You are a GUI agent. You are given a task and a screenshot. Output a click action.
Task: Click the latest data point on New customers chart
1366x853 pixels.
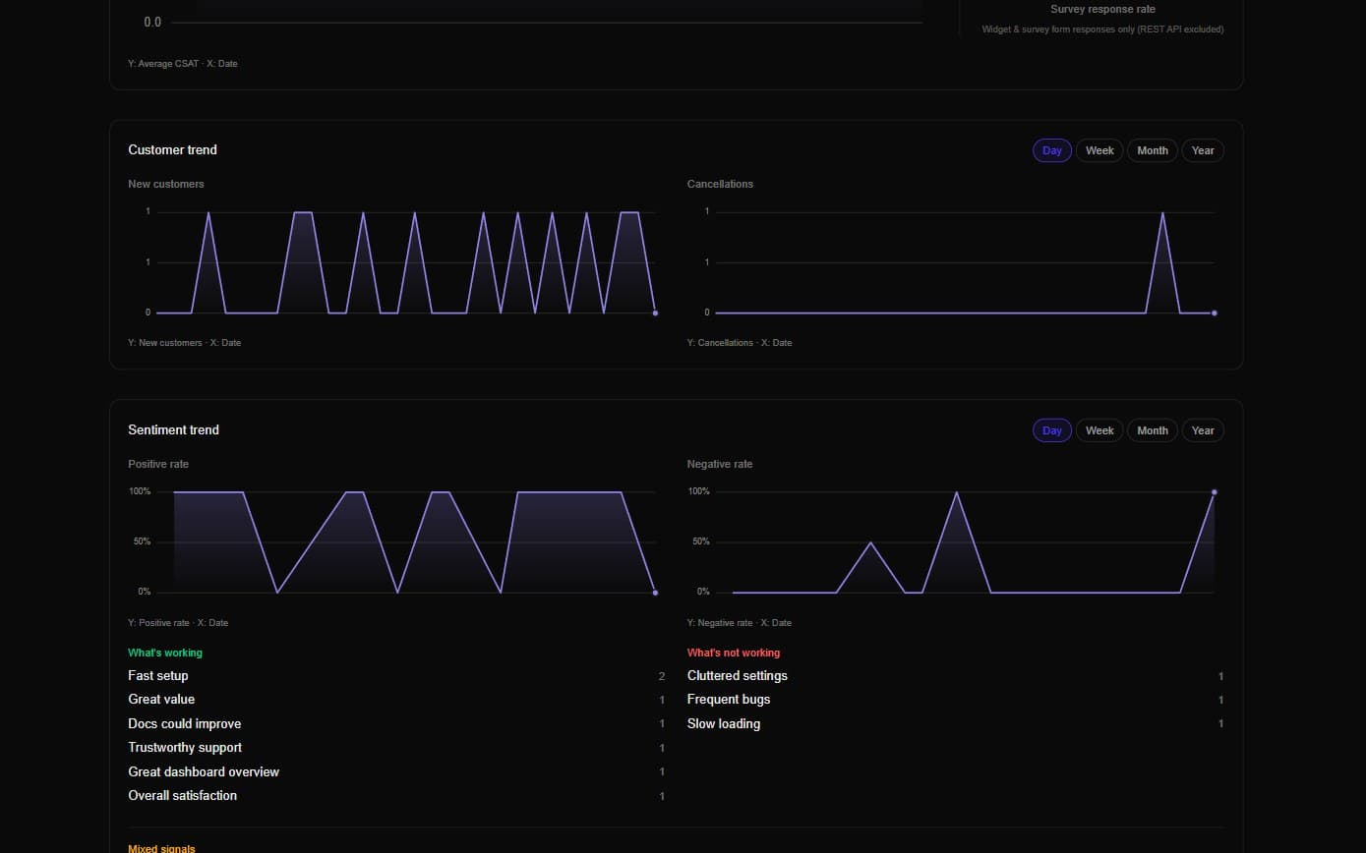(x=655, y=313)
